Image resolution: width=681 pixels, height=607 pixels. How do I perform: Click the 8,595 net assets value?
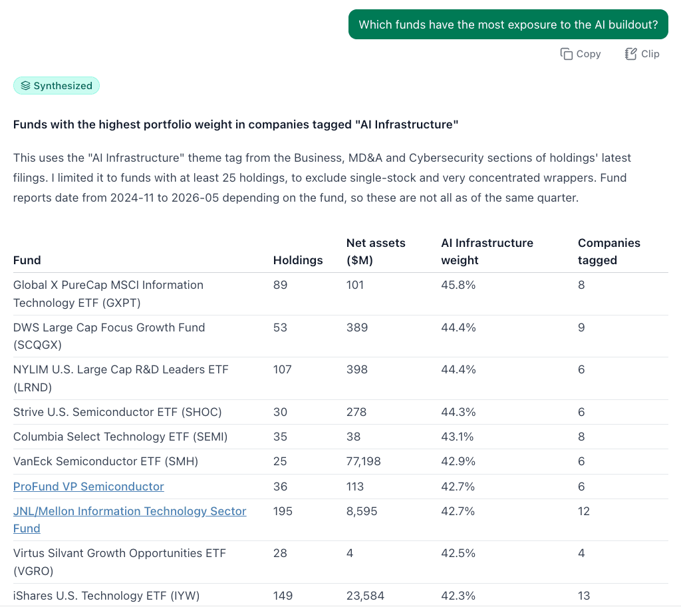pos(362,511)
